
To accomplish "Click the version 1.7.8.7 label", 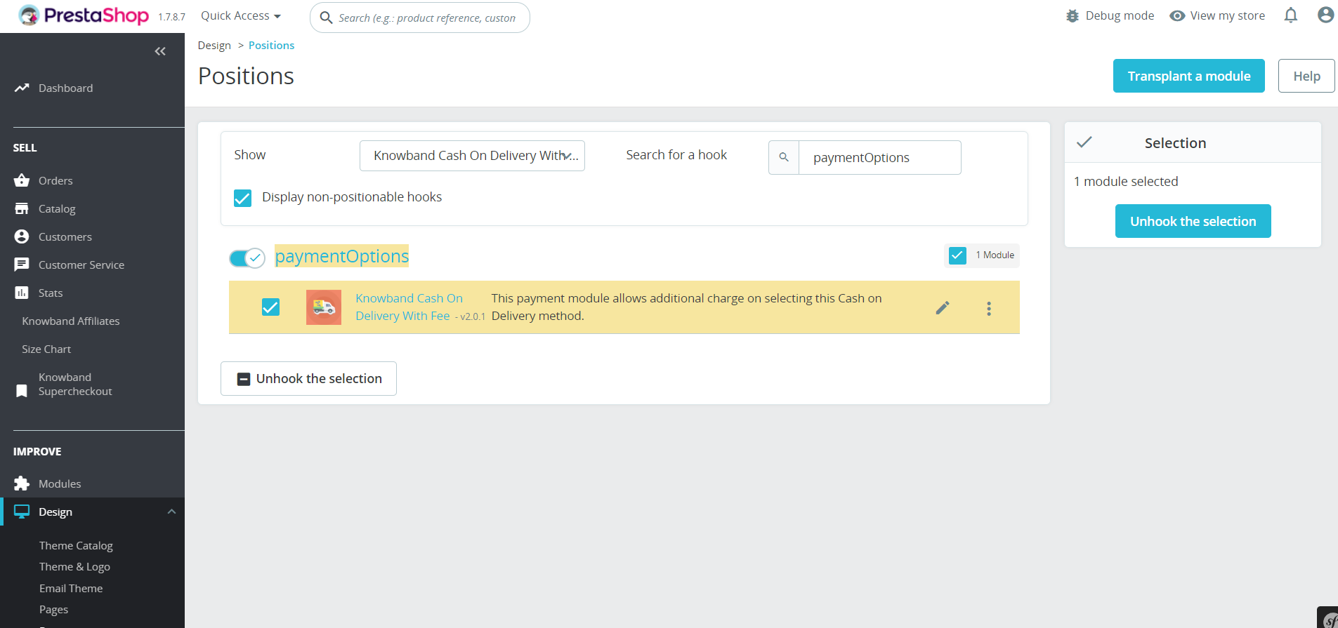I will (x=171, y=17).
